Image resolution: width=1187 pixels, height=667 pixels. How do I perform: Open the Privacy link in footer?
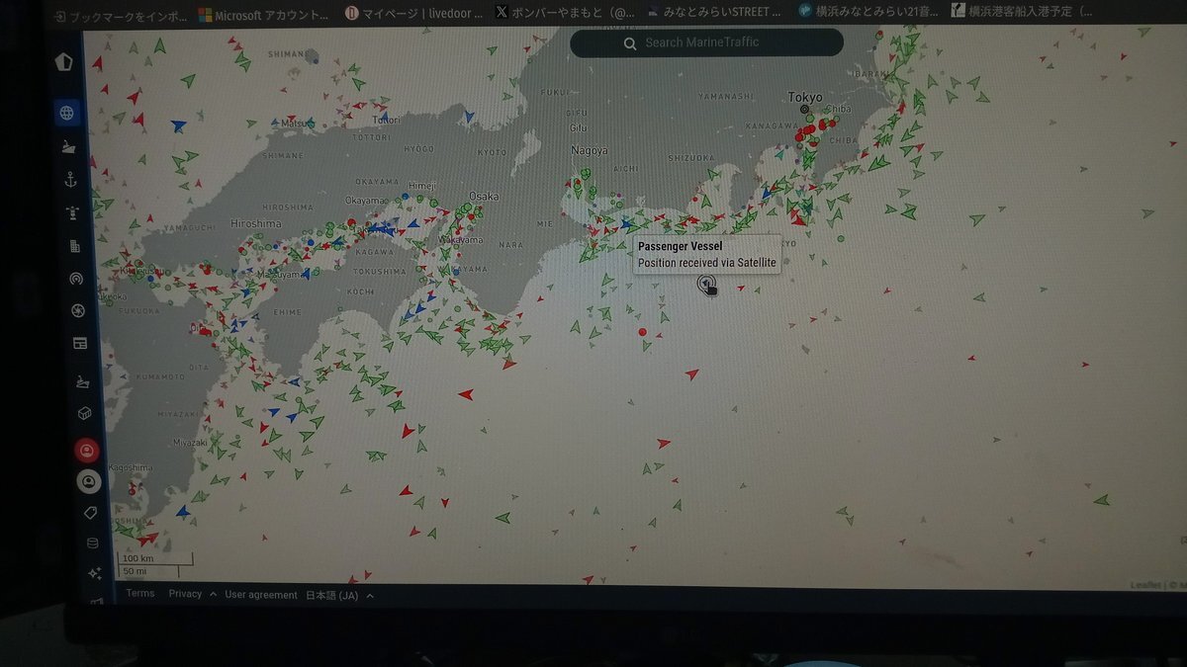[185, 594]
